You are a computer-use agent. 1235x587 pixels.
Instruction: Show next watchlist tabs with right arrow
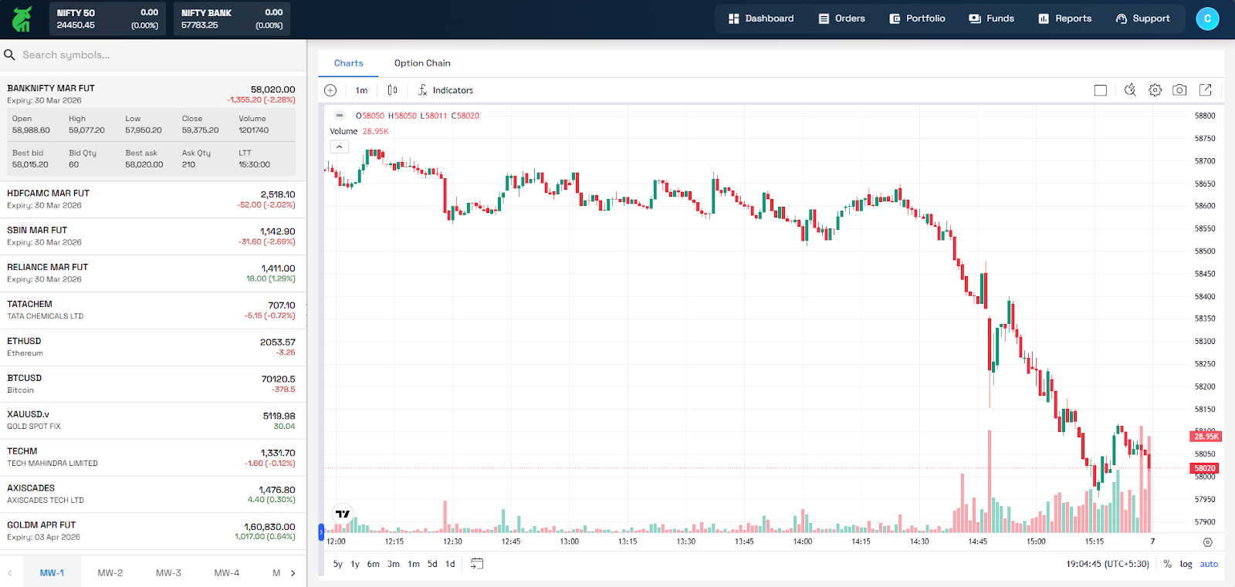click(x=293, y=573)
